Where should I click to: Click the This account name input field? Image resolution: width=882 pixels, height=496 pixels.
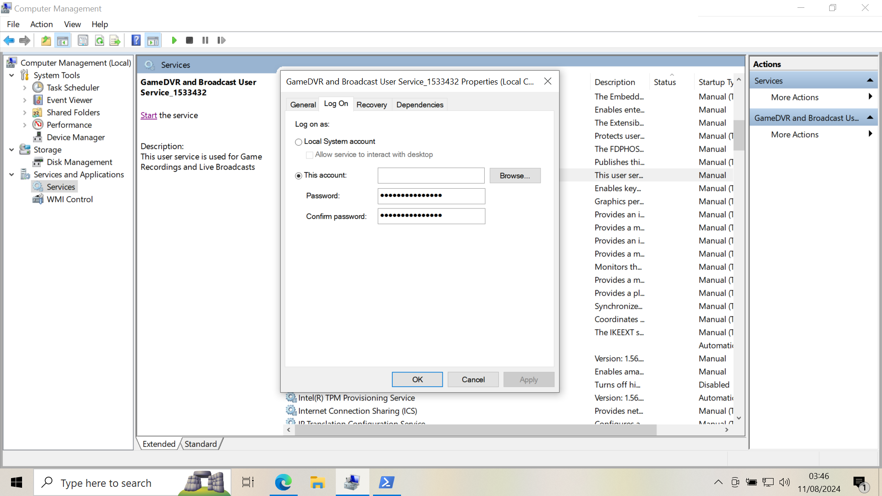pyautogui.click(x=430, y=175)
